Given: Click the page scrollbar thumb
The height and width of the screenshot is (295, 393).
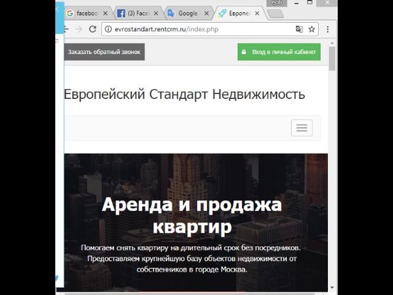Looking at the screenshot, I should coord(332,59).
